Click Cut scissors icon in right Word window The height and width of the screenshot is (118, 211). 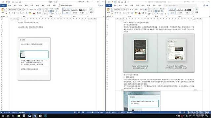(x=112, y=9)
